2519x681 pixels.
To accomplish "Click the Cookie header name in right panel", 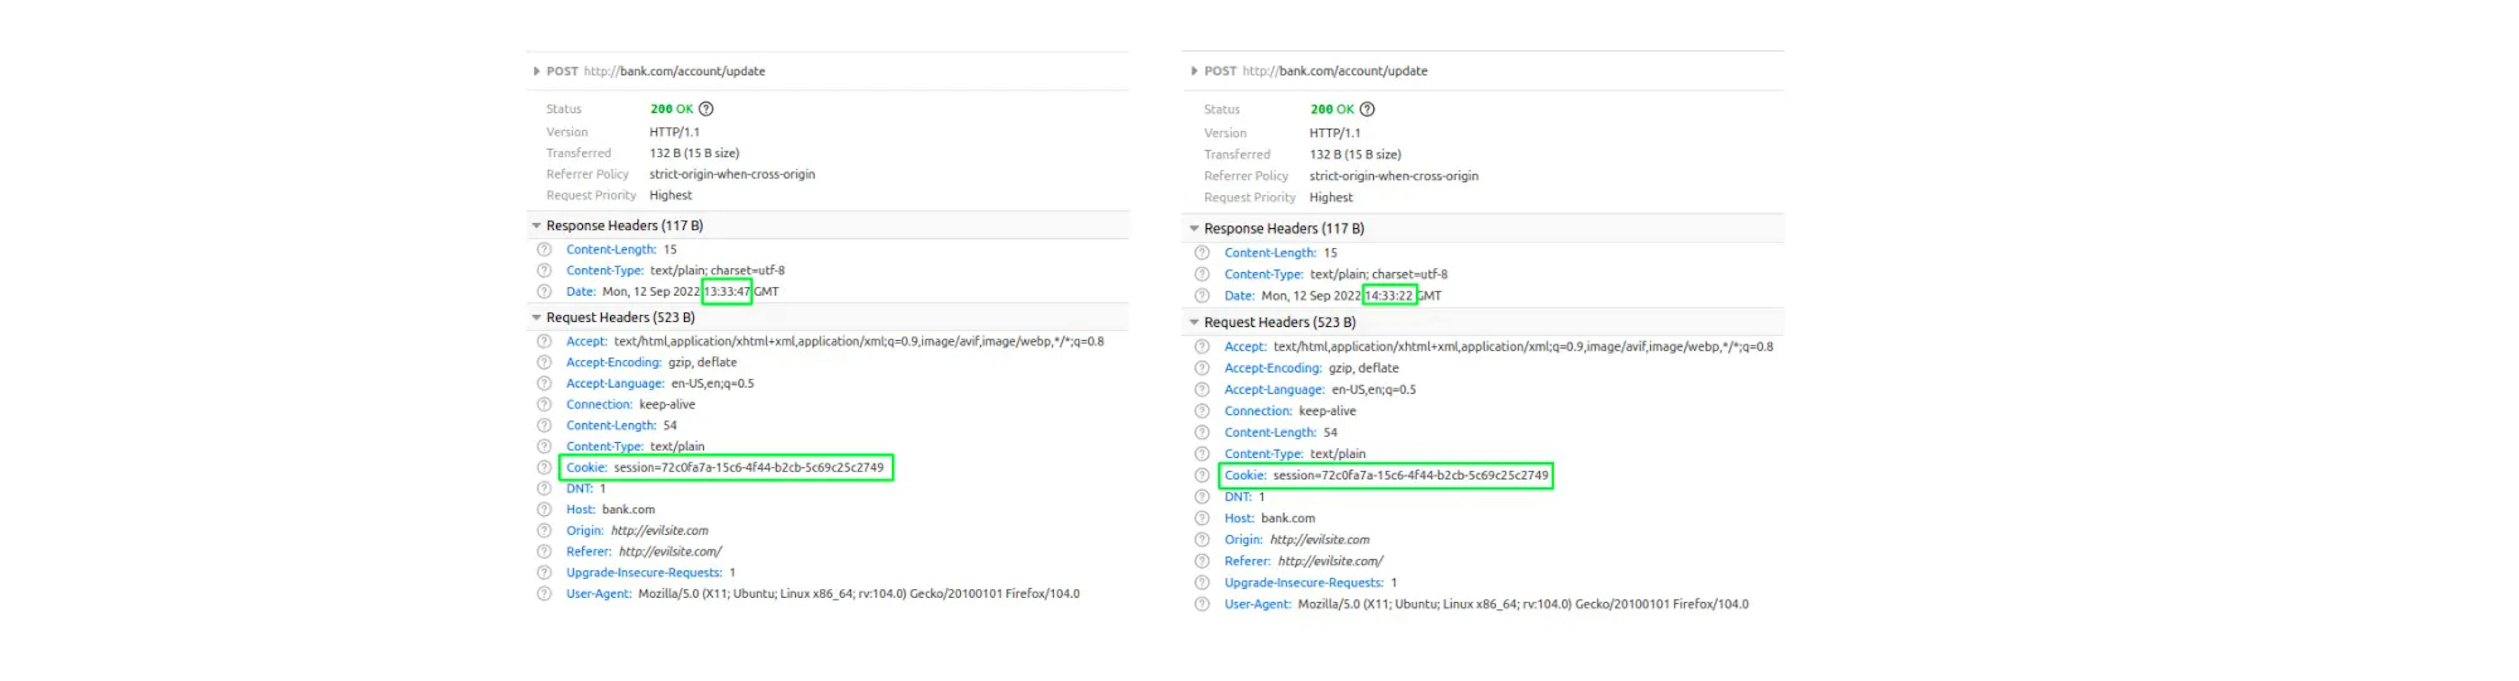I will [1245, 476].
